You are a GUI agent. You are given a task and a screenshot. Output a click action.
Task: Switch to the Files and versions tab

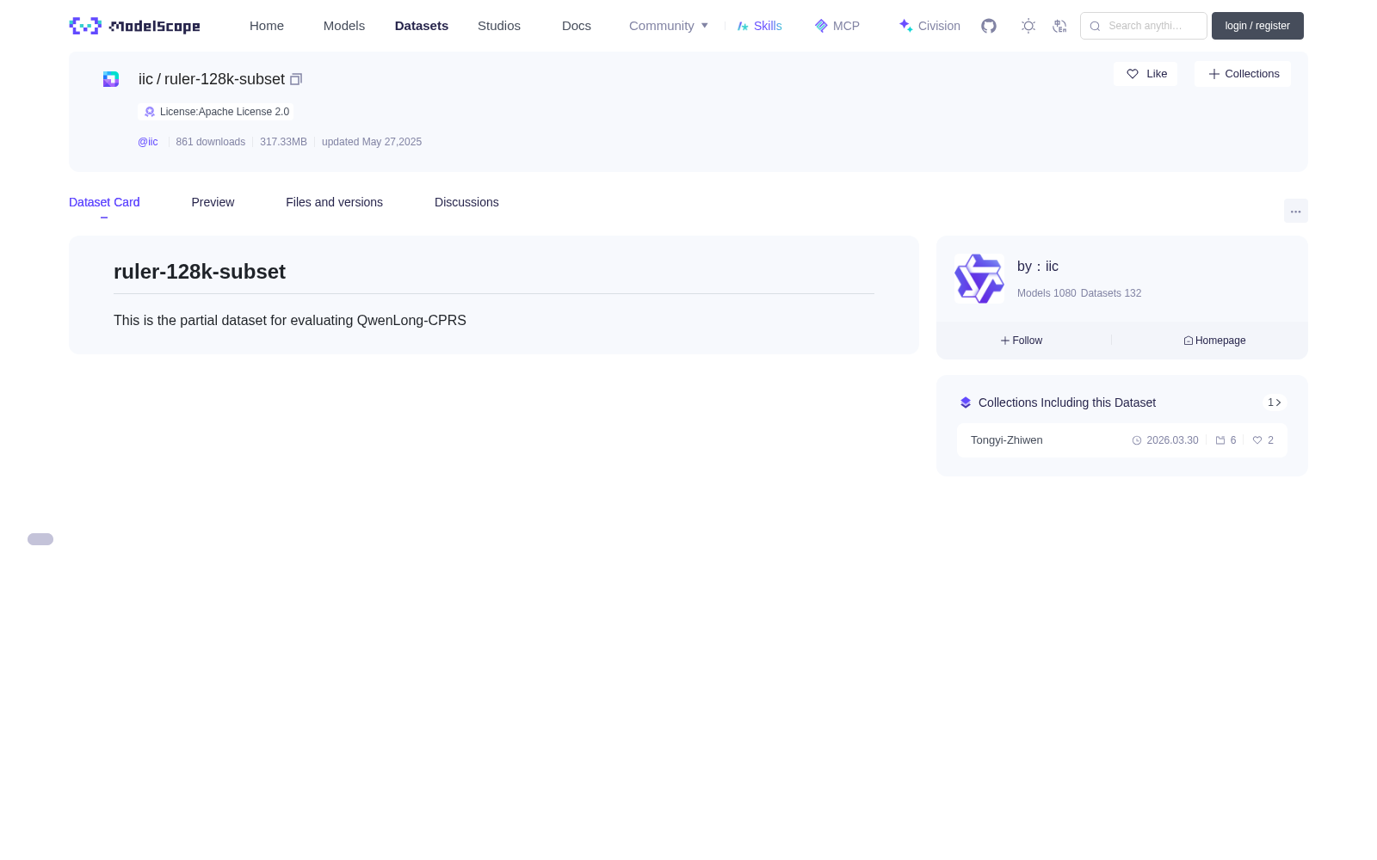pos(334,202)
